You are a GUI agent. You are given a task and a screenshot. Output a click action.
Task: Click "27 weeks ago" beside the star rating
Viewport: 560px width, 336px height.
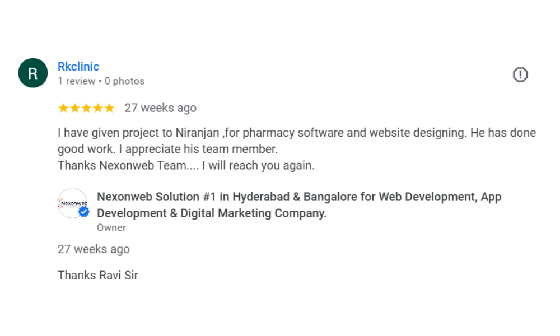[x=160, y=108]
